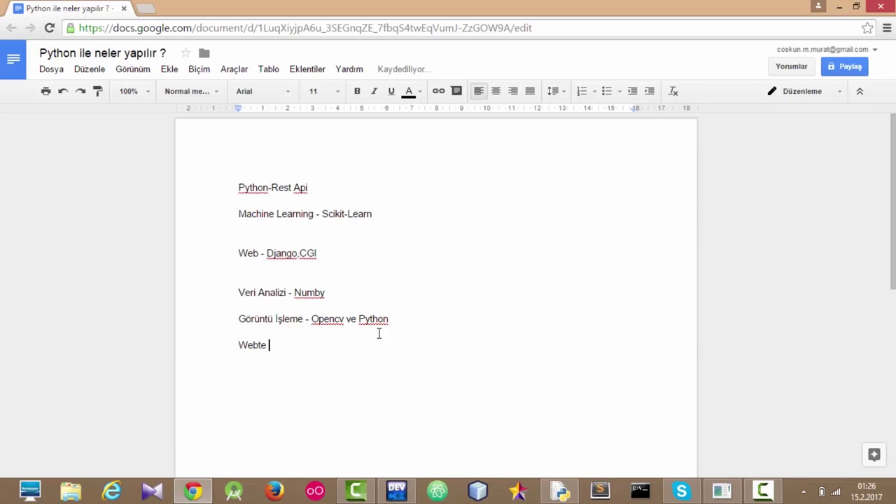Open the font size 11 dropdown
896x504 pixels.
[324, 91]
